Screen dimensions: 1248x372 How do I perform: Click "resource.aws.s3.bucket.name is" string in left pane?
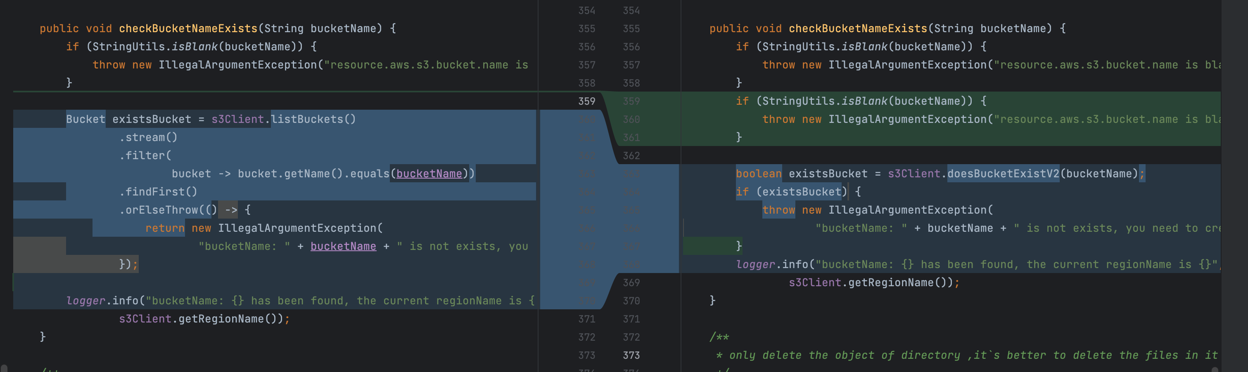tap(426, 65)
